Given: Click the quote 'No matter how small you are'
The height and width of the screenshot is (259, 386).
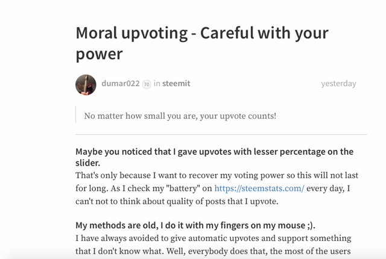Looking at the screenshot, I should click(180, 115).
